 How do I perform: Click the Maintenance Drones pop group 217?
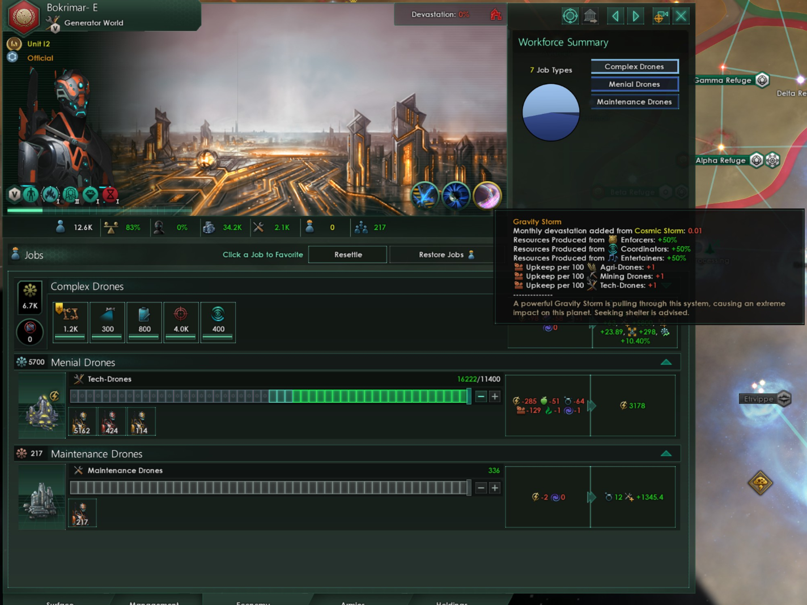pyautogui.click(x=82, y=513)
